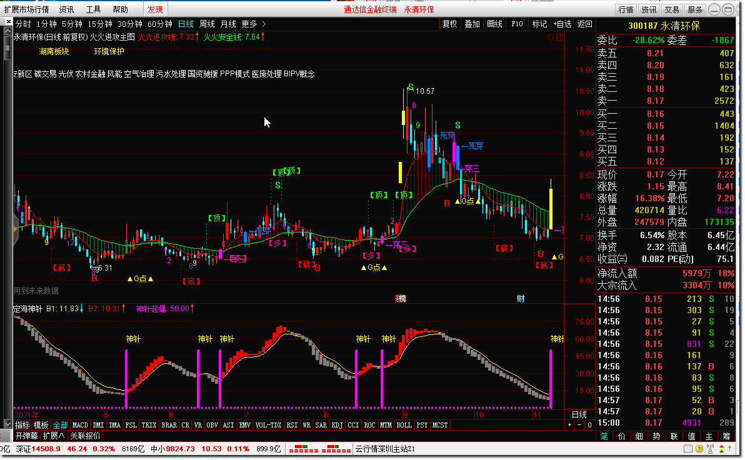Select the 30分钟 period
Viewport: 745px width, 460px height.
(x=130, y=24)
